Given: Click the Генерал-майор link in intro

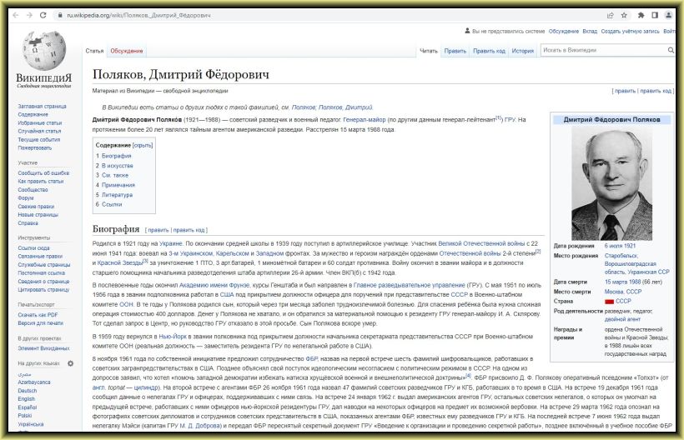Looking at the screenshot, I should click(x=365, y=119).
